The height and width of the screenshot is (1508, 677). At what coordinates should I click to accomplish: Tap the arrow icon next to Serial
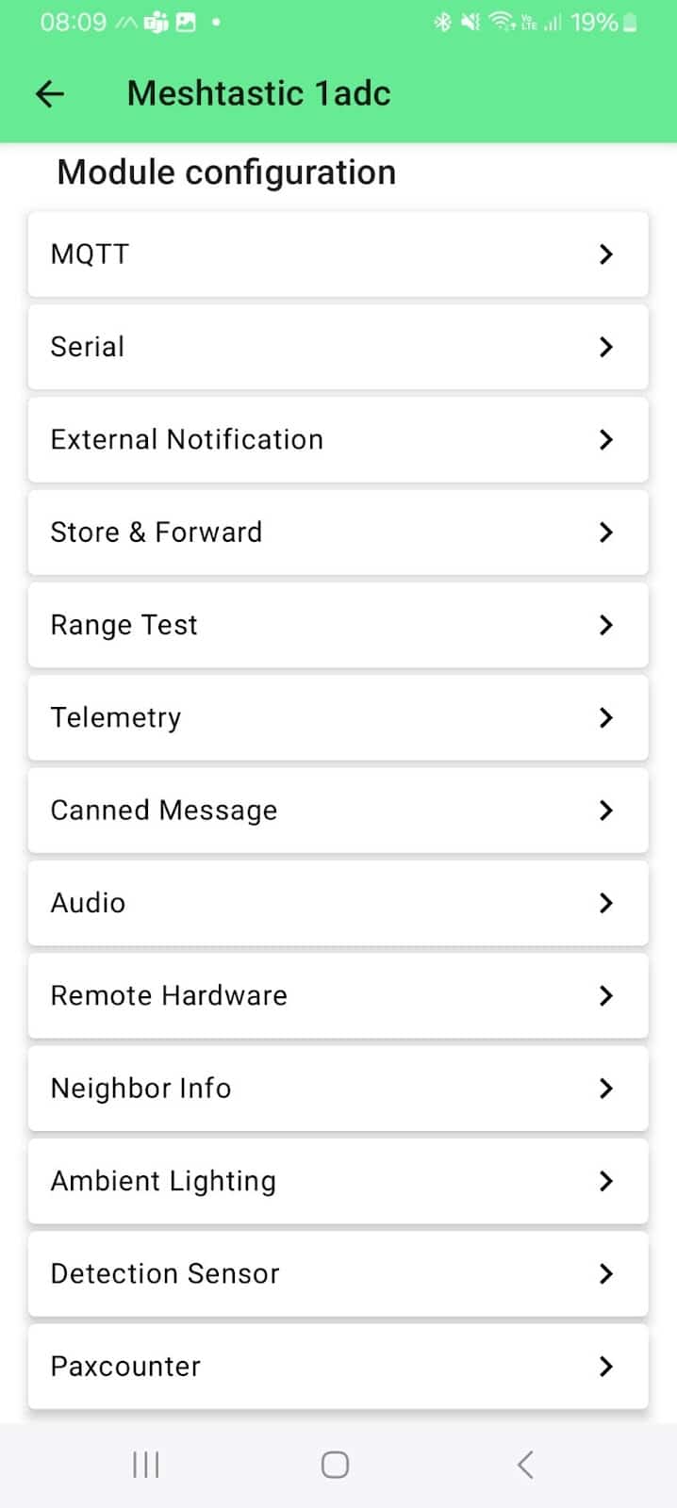605,347
